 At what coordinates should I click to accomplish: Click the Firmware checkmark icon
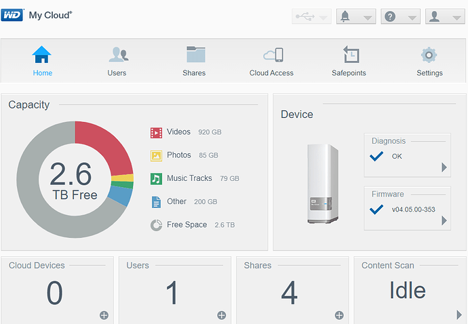coord(376,209)
